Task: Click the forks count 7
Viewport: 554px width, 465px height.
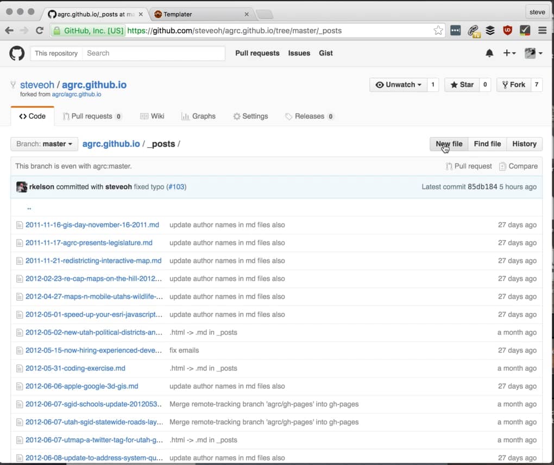Action: click(x=537, y=85)
